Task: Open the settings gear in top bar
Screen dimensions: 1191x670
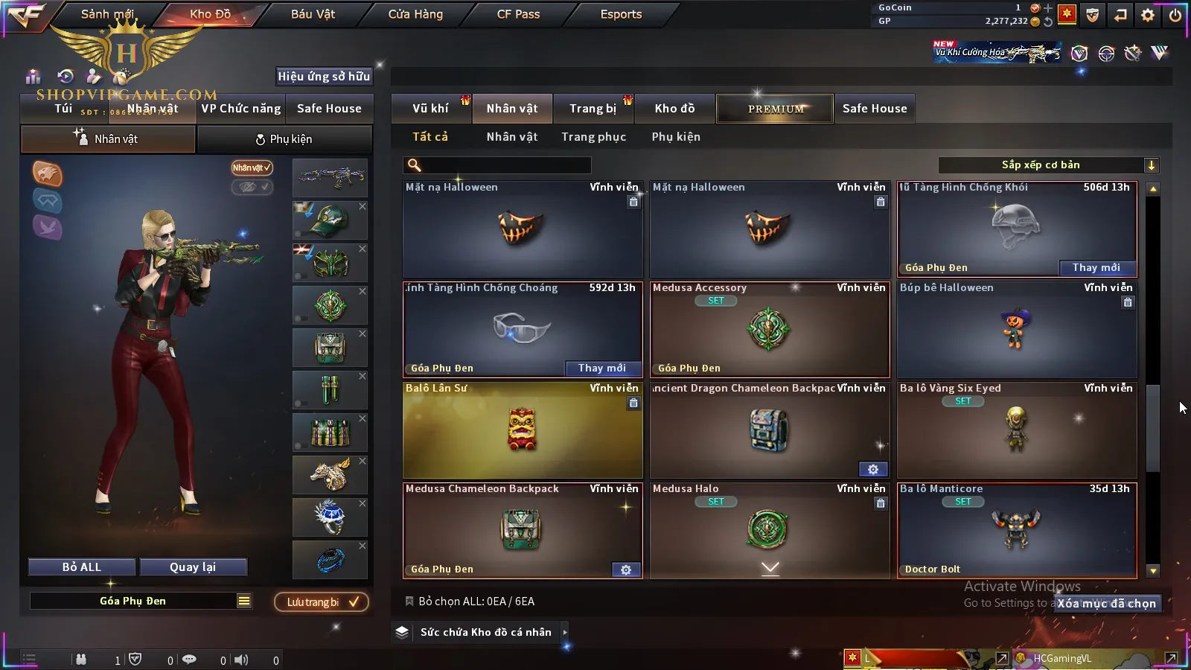Action: (1148, 15)
